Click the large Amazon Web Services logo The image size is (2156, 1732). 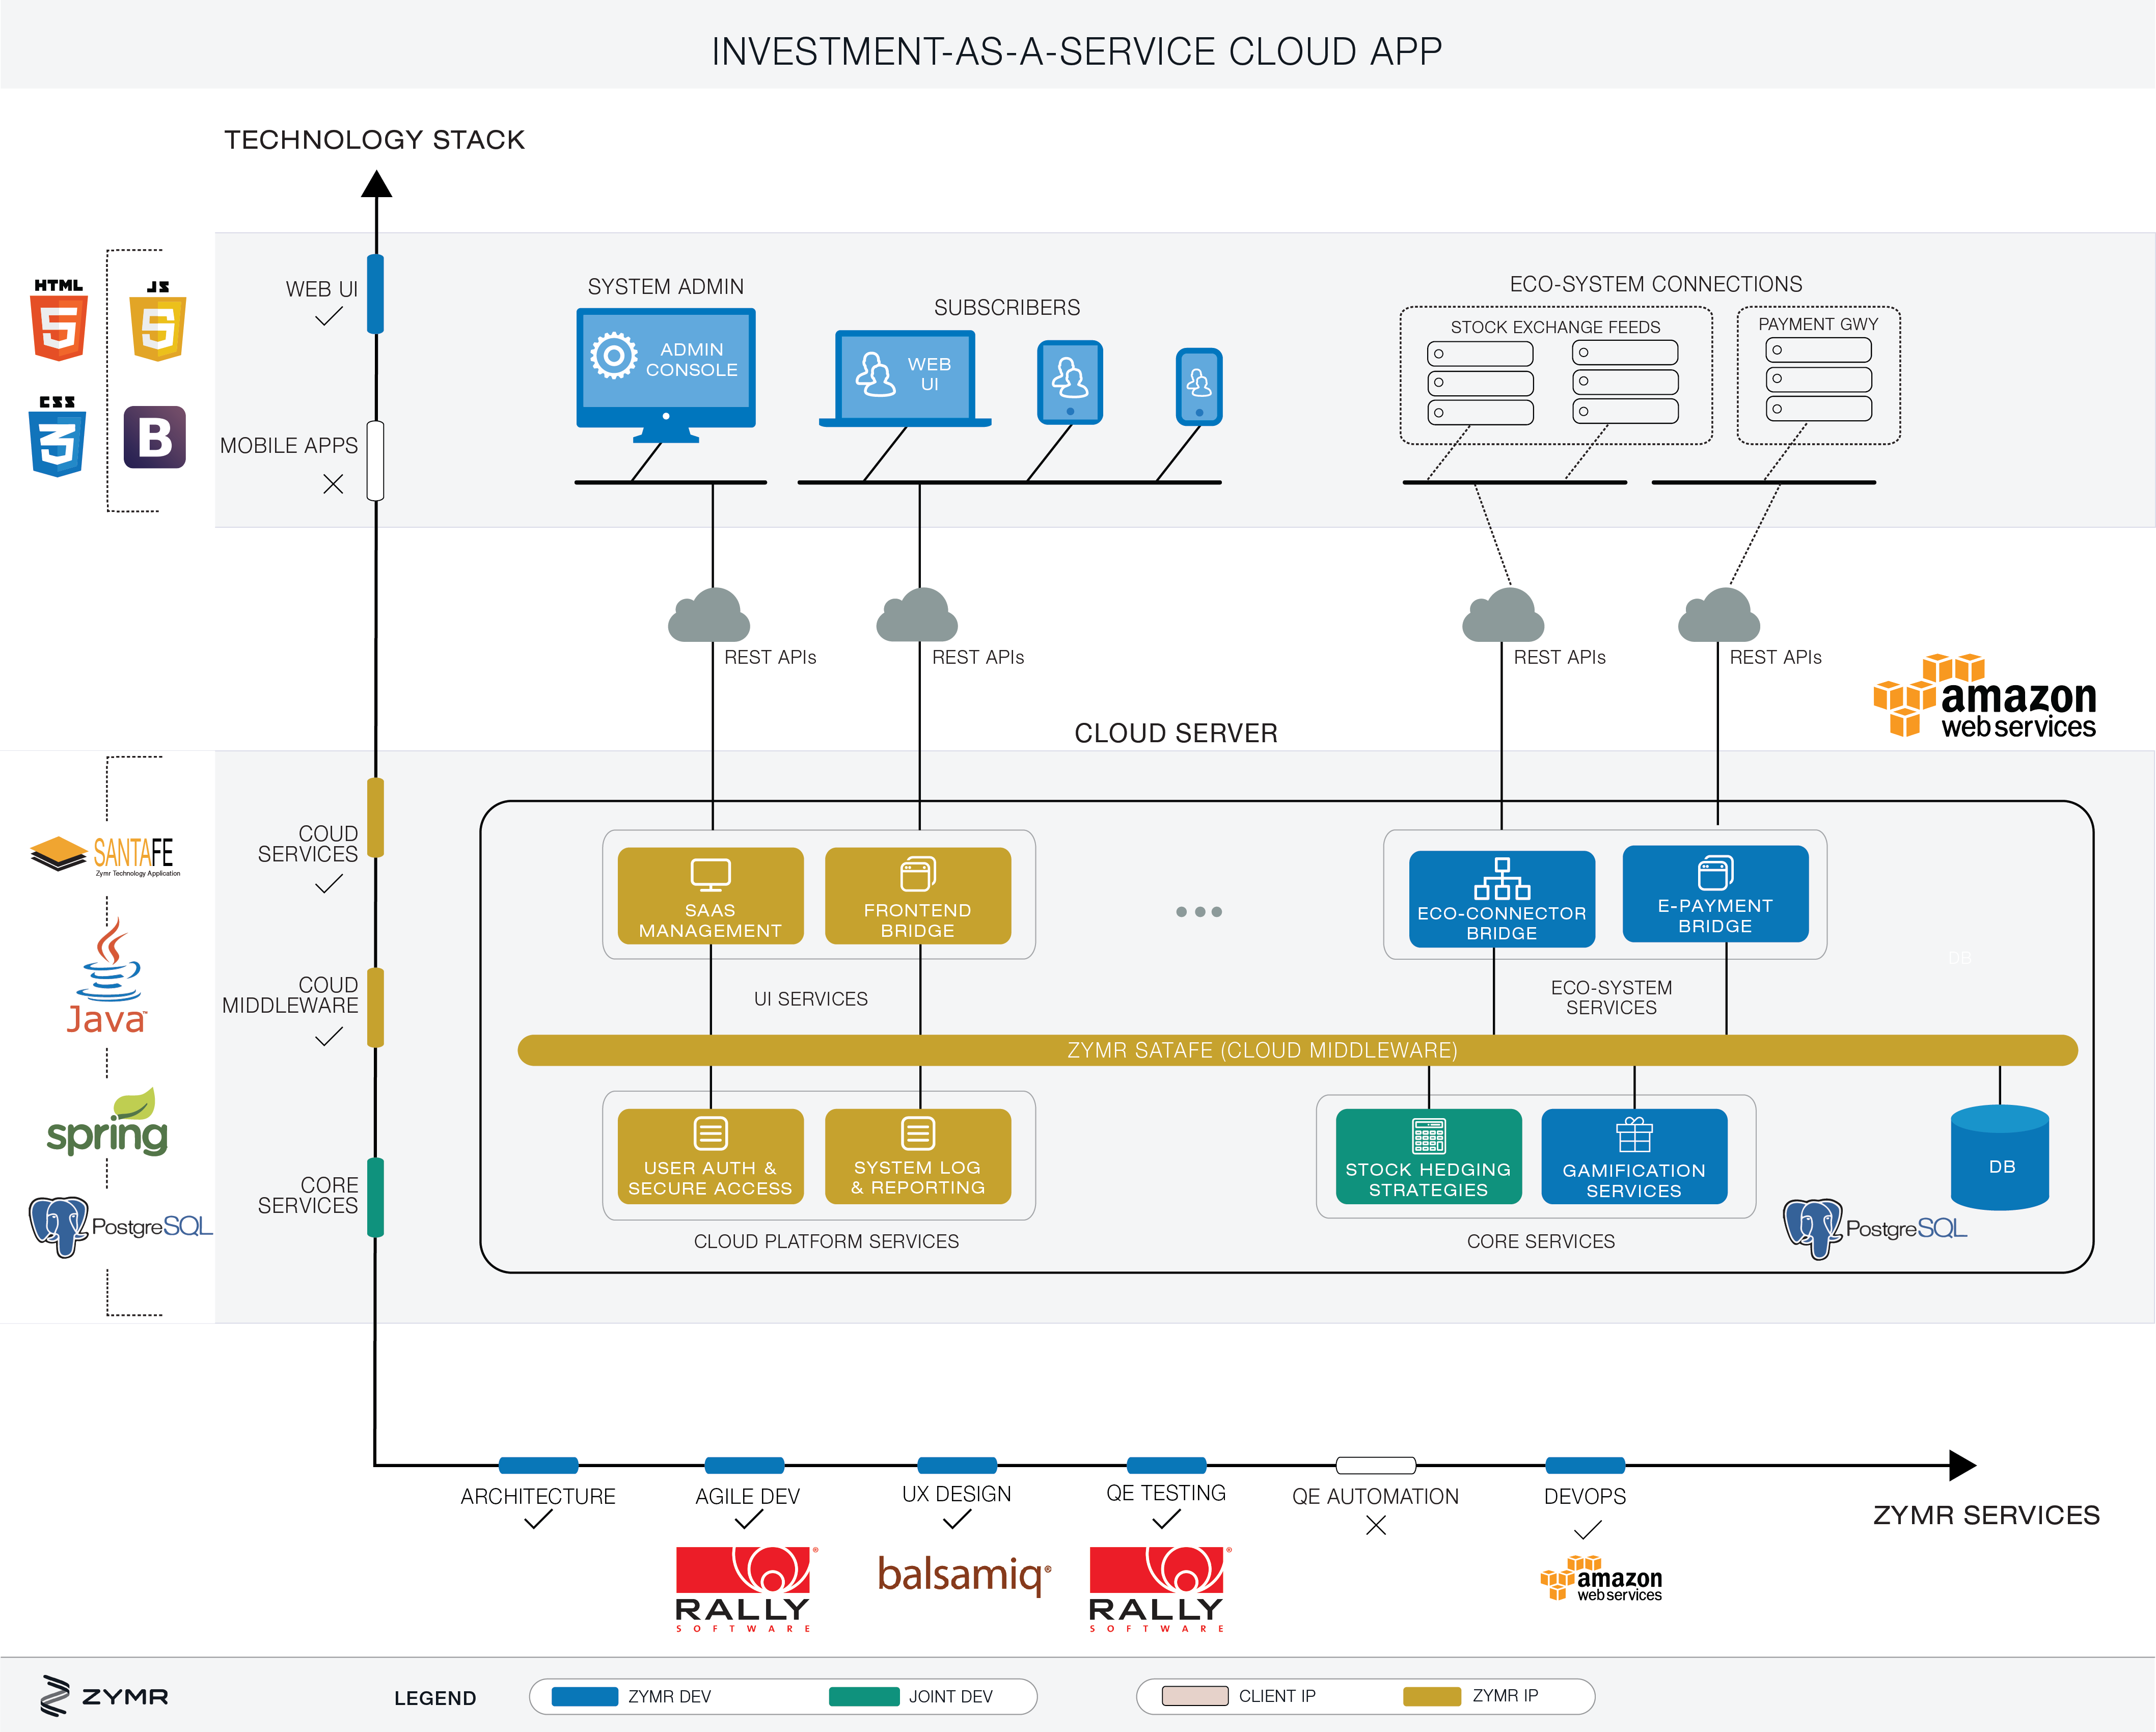(1985, 697)
